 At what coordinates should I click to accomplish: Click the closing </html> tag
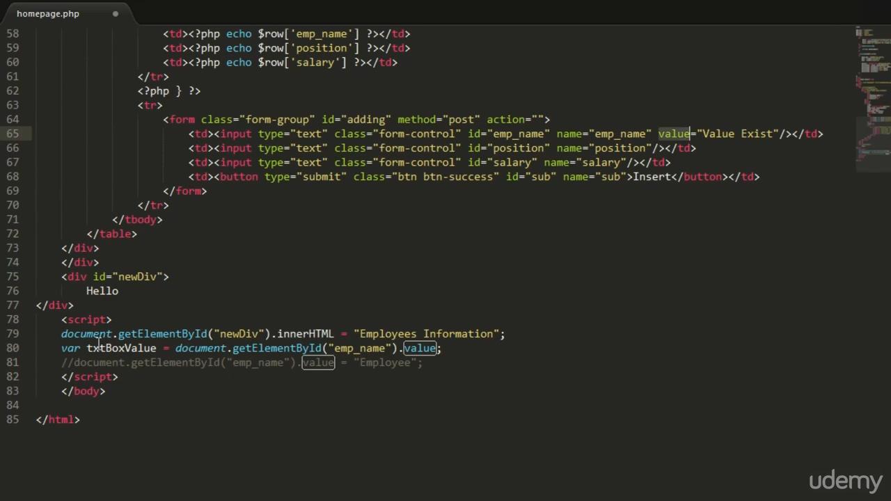(58, 420)
